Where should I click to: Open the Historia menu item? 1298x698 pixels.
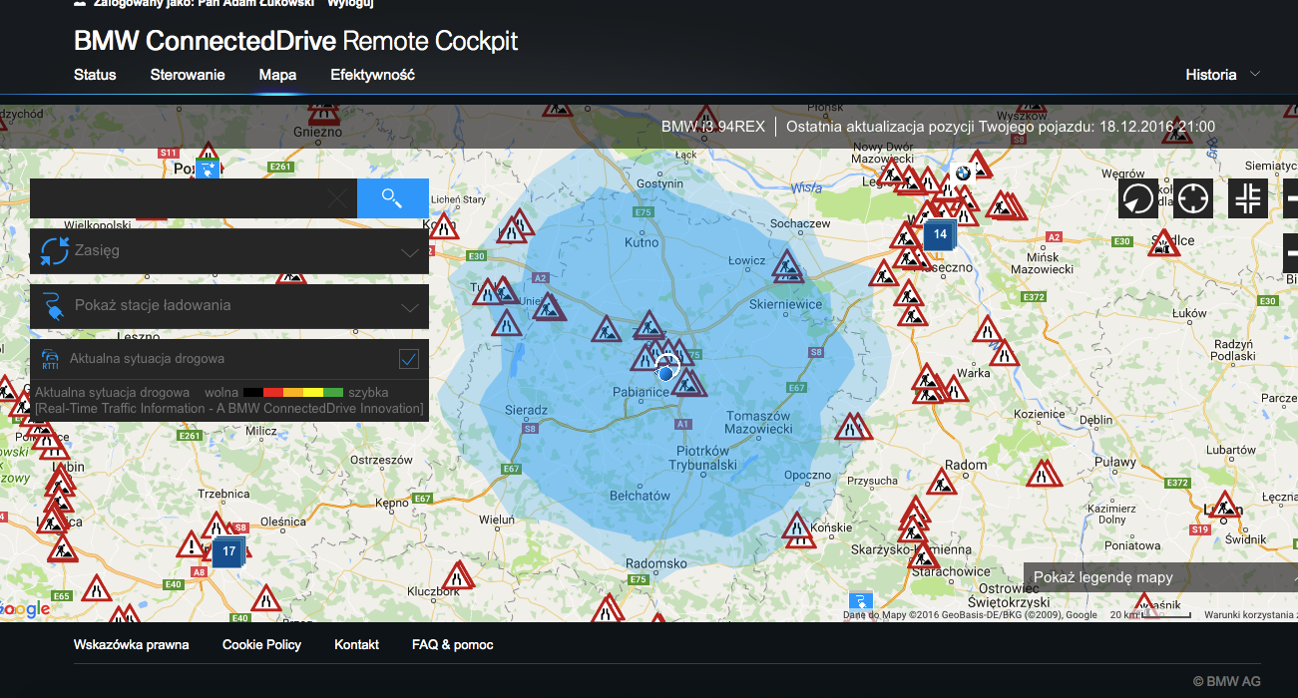(x=1211, y=75)
